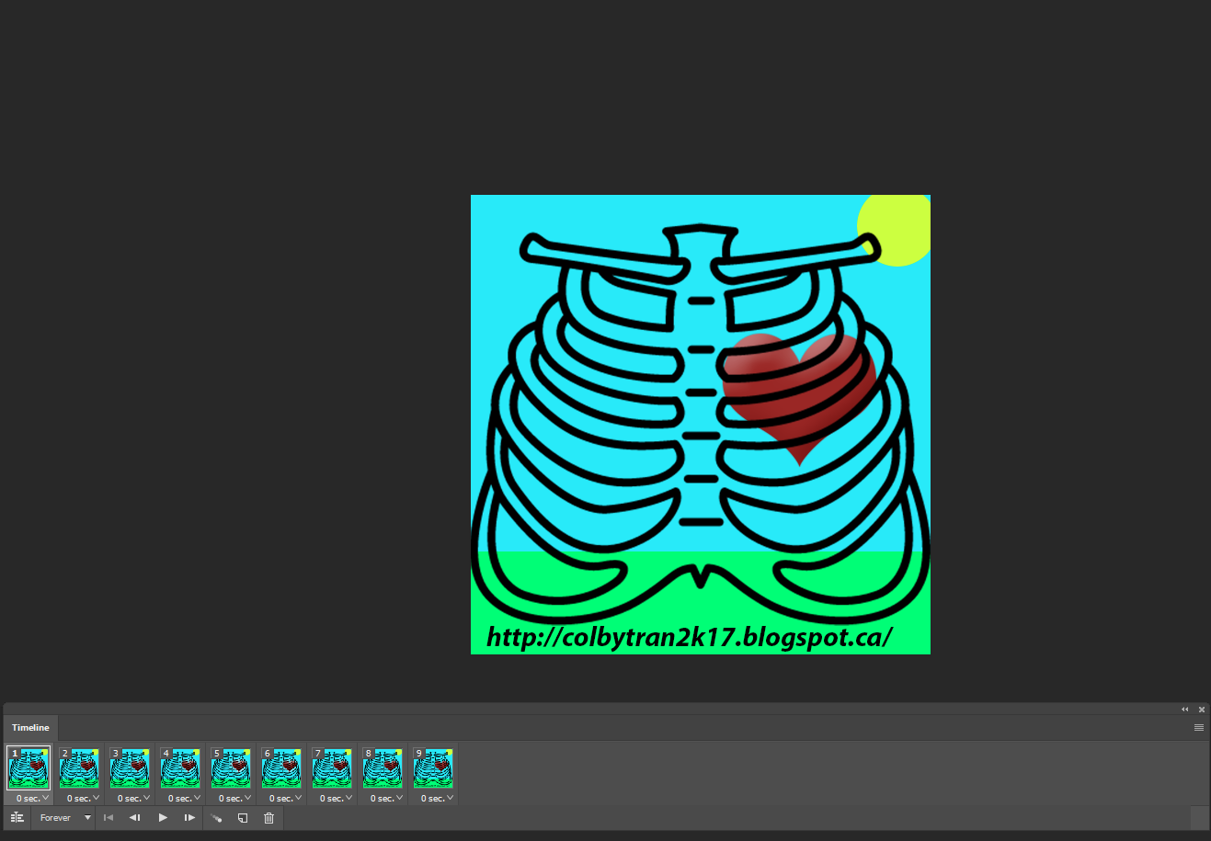Close the Timeline panel

[x=1202, y=709]
